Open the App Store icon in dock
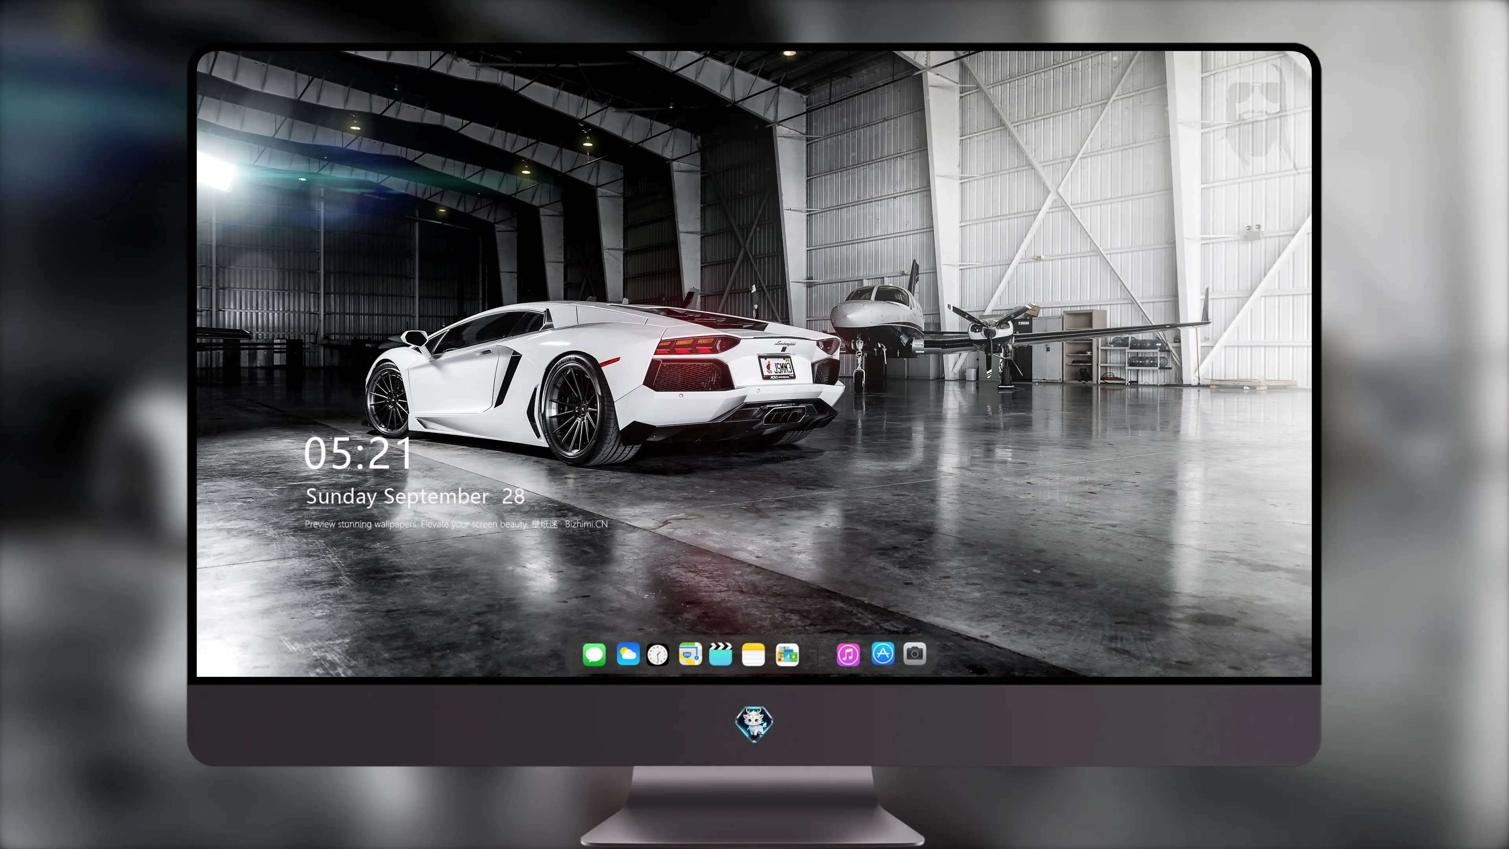The image size is (1509, 849). [x=883, y=653]
